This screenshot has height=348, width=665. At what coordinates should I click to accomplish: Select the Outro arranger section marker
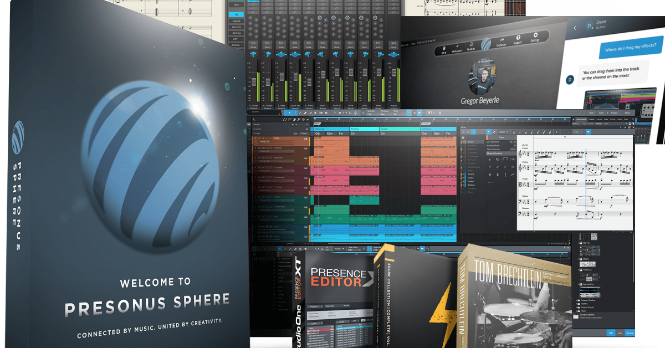point(400,129)
